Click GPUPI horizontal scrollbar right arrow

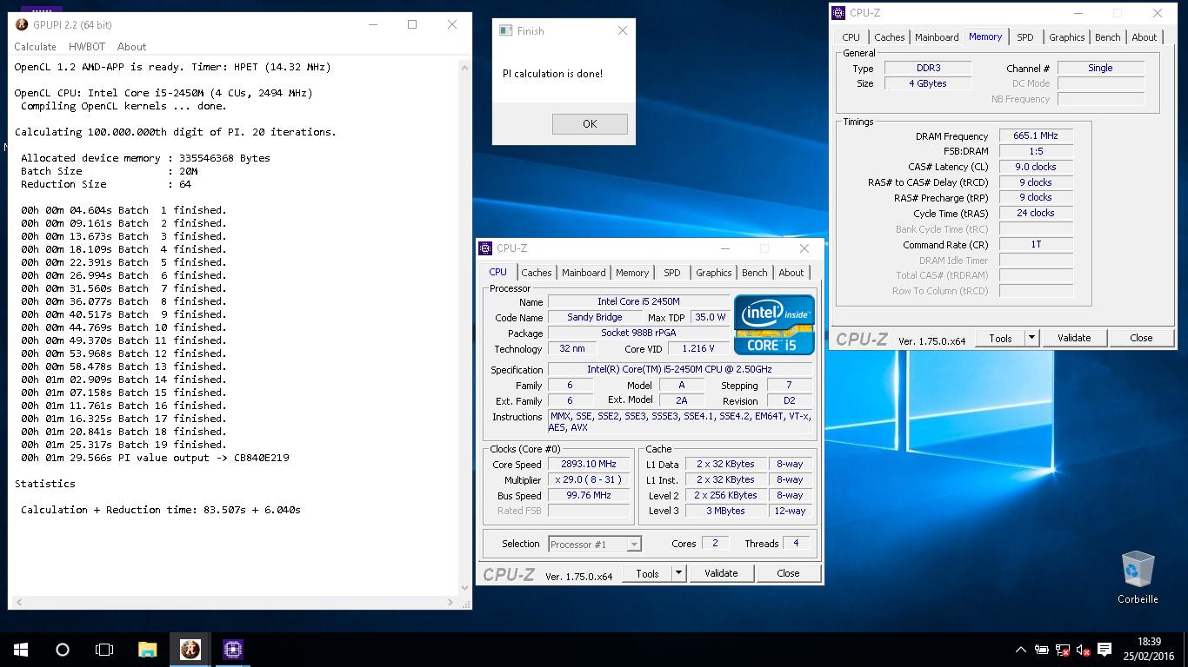pyautogui.click(x=451, y=602)
